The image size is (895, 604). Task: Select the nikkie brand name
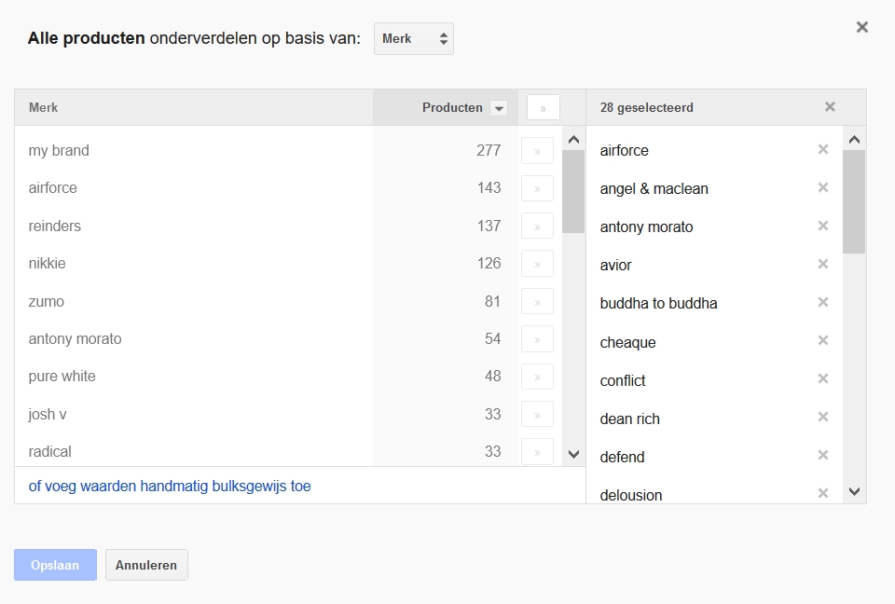47,264
